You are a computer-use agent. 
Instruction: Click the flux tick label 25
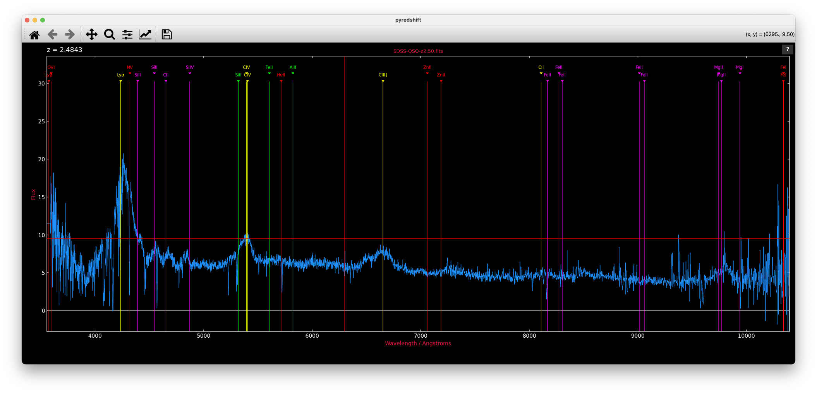[x=41, y=121]
